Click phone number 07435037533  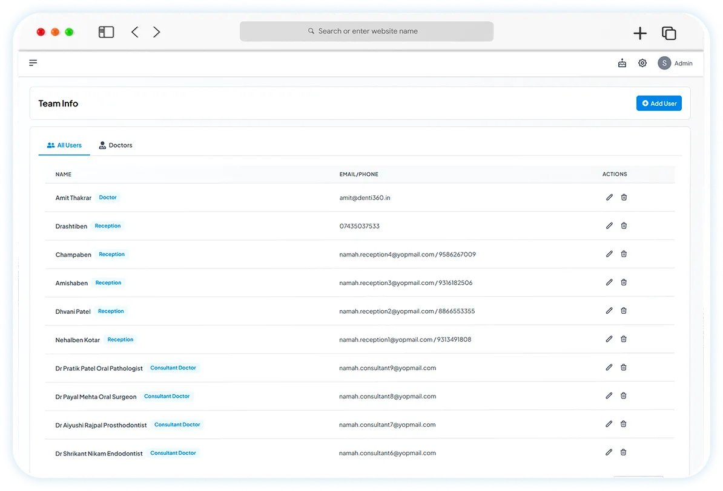pos(360,226)
